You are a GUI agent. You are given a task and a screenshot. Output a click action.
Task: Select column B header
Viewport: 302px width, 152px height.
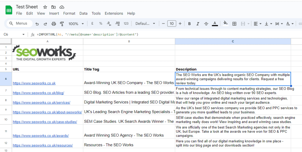[129, 41]
